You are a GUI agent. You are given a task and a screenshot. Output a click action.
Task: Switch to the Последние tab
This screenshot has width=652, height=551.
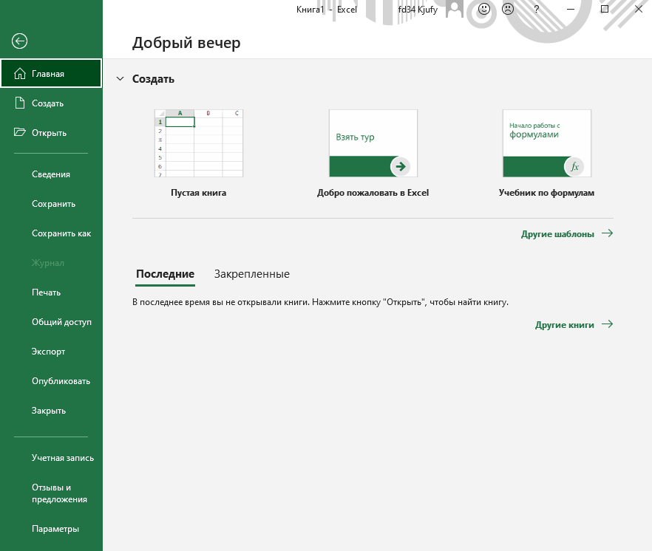click(x=165, y=274)
